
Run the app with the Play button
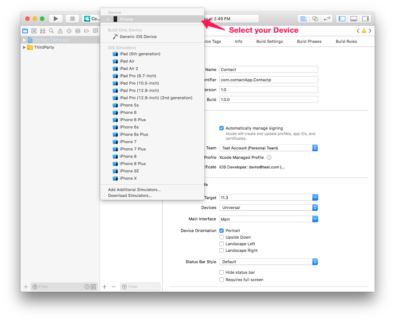(x=56, y=19)
